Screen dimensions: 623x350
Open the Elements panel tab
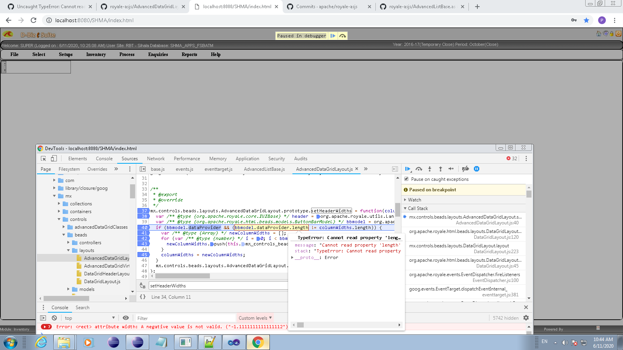pos(77,159)
